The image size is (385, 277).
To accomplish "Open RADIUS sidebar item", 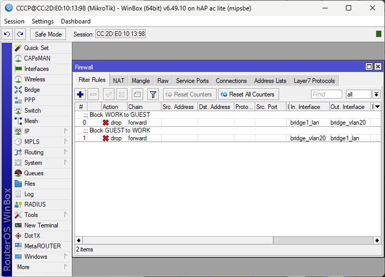I will (42, 204).
